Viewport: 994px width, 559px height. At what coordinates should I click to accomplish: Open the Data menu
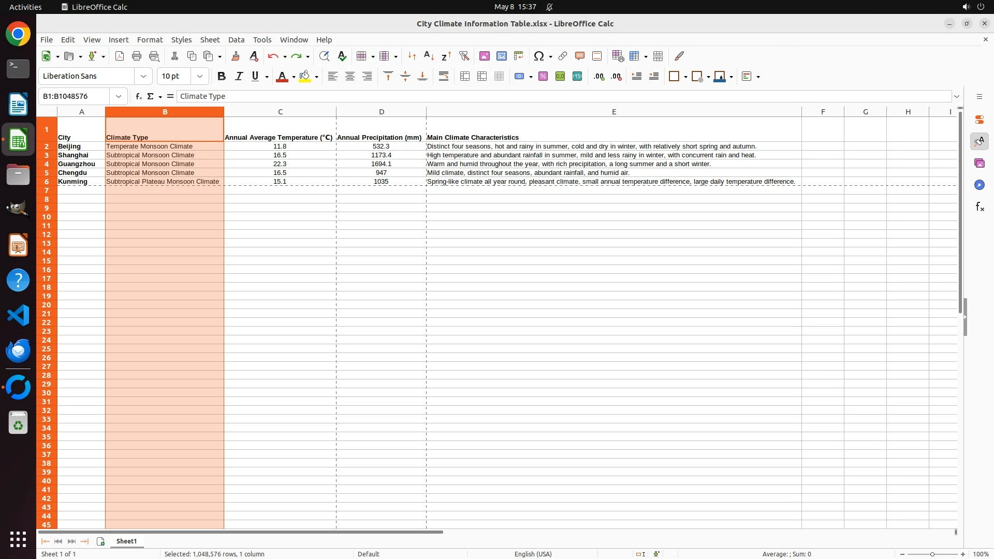click(x=236, y=40)
